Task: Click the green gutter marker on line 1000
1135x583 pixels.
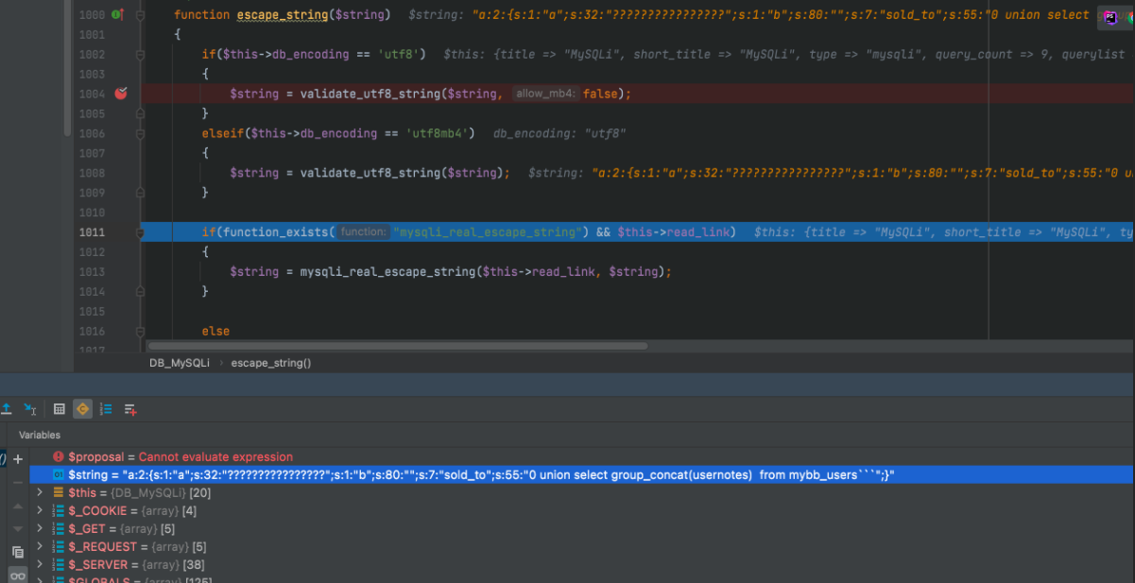Action: [x=118, y=14]
